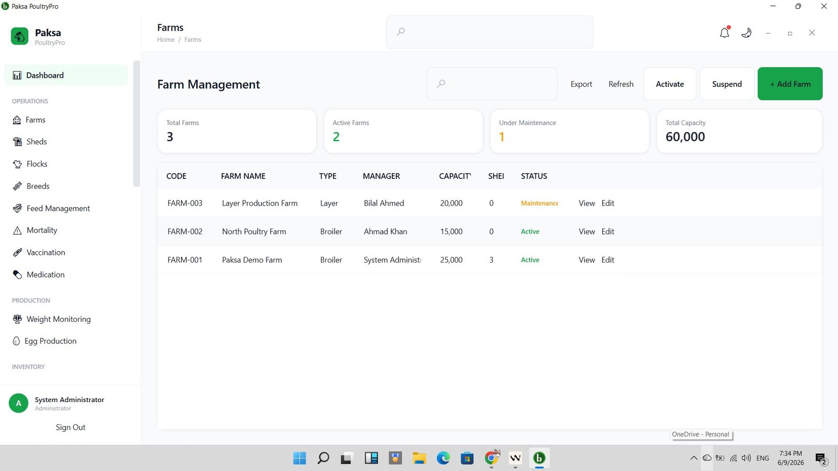838x471 pixels.
Task: Sort by STATUS column header
Action: (x=534, y=176)
